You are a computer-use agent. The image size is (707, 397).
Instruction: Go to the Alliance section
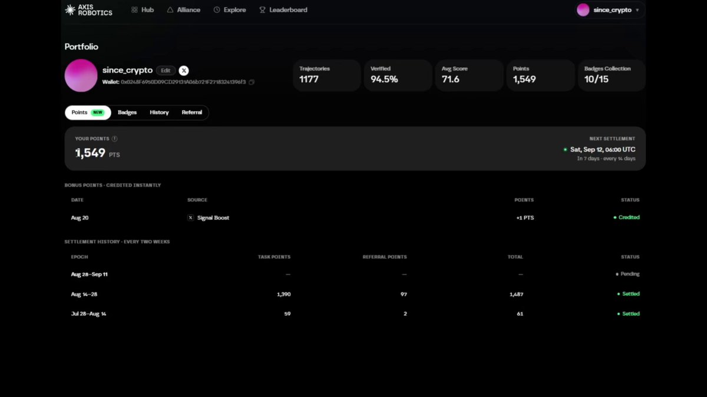coord(183,10)
